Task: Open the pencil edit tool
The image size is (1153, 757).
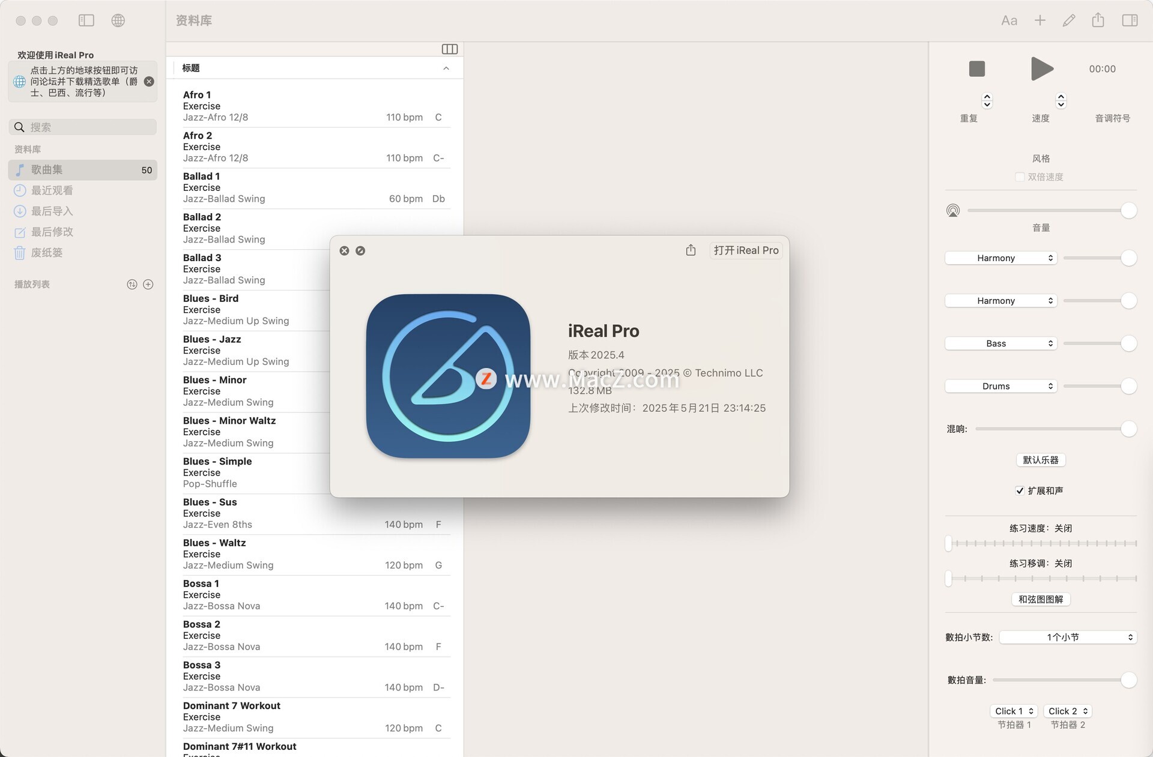Action: [1069, 20]
